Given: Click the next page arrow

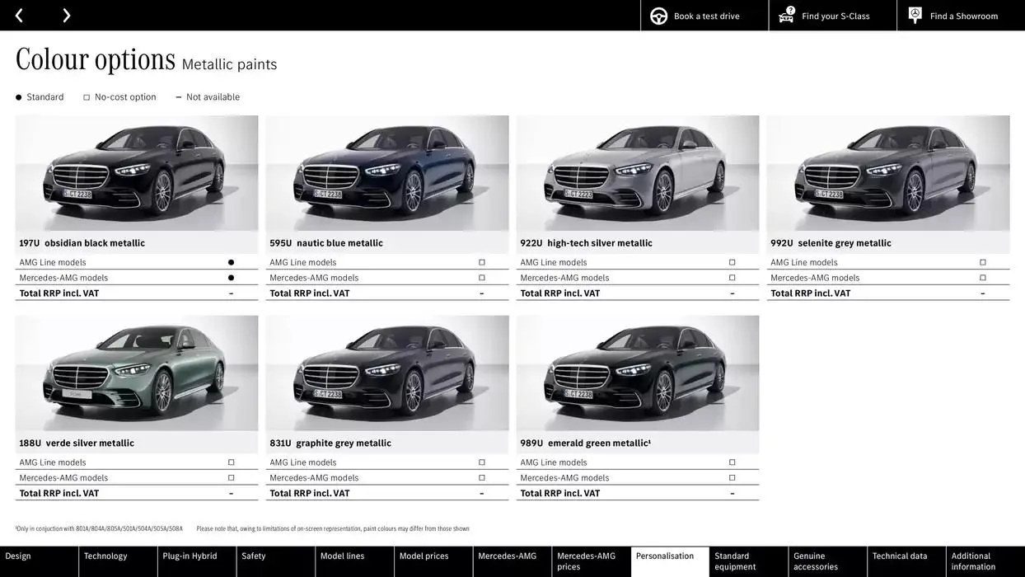Looking at the screenshot, I should tap(66, 15).
